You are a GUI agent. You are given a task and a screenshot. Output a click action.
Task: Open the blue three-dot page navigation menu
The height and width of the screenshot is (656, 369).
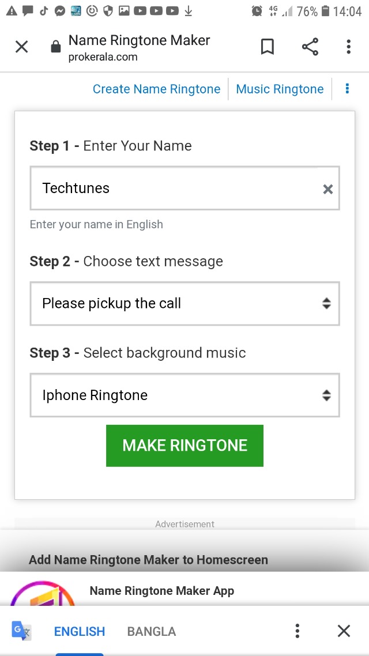(x=347, y=89)
